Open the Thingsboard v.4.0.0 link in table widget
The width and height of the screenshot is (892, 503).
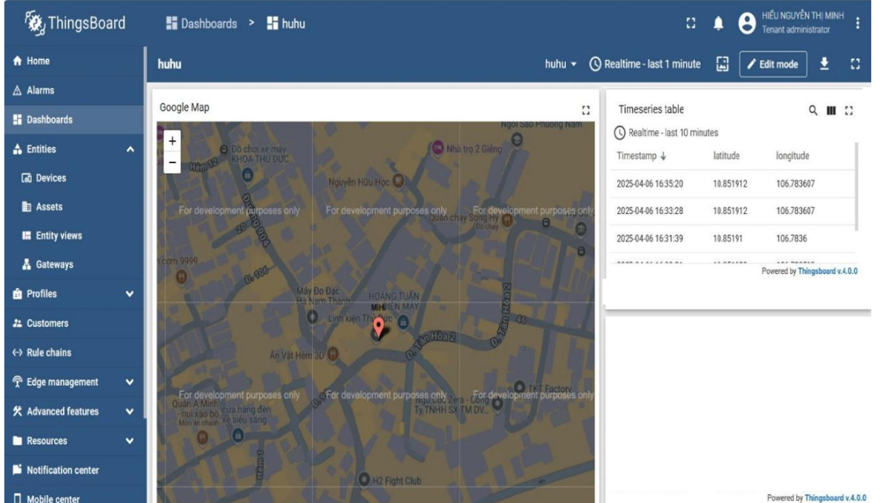click(x=828, y=272)
